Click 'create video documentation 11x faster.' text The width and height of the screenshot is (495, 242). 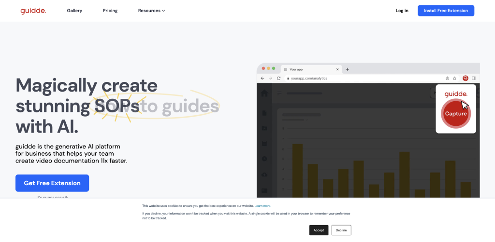pos(72,161)
